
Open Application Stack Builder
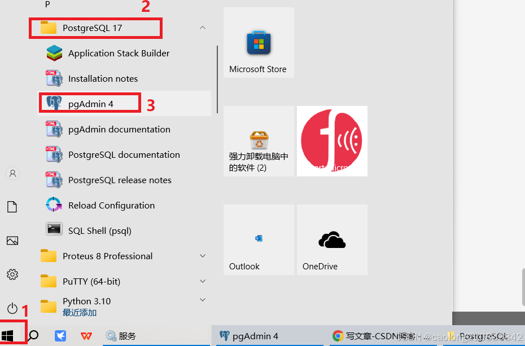coord(124,54)
